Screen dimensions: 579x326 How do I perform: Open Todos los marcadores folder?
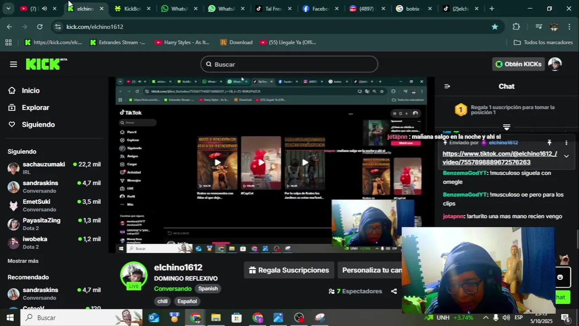click(x=543, y=42)
